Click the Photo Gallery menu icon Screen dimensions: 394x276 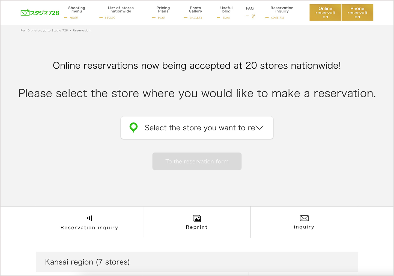[x=195, y=12]
